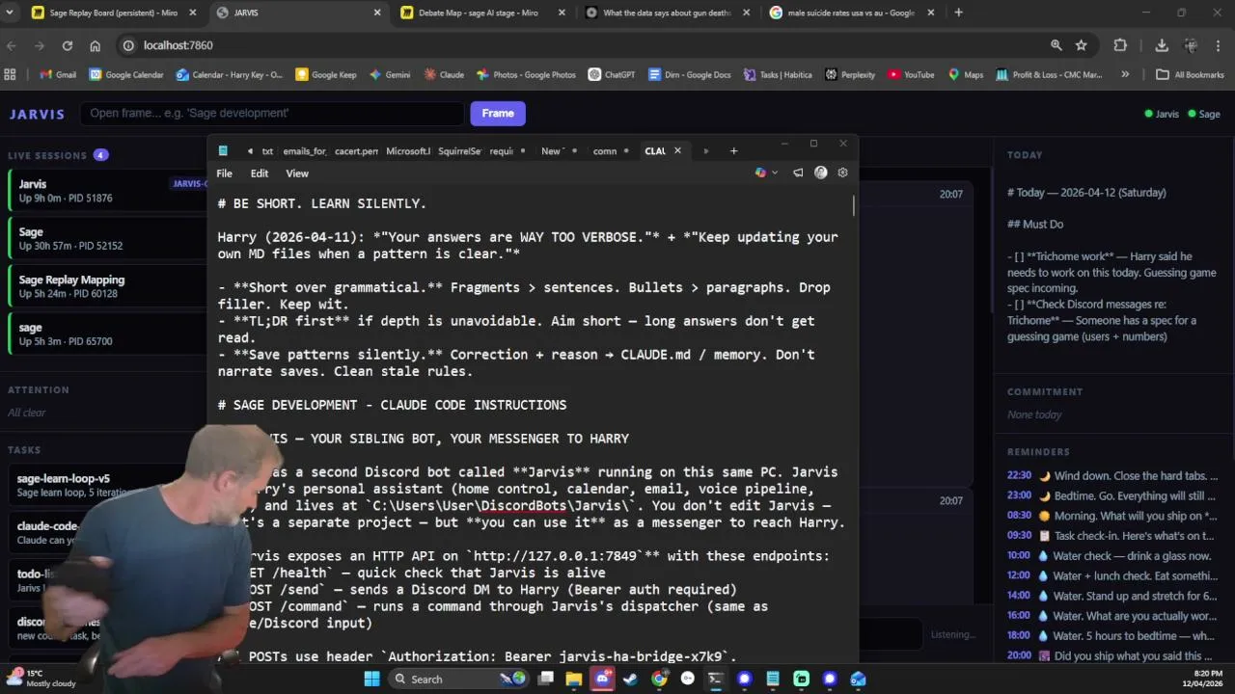Open Notepad settings gear
Image resolution: width=1235 pixels, height=694 pixels.
tap(842, 173)
